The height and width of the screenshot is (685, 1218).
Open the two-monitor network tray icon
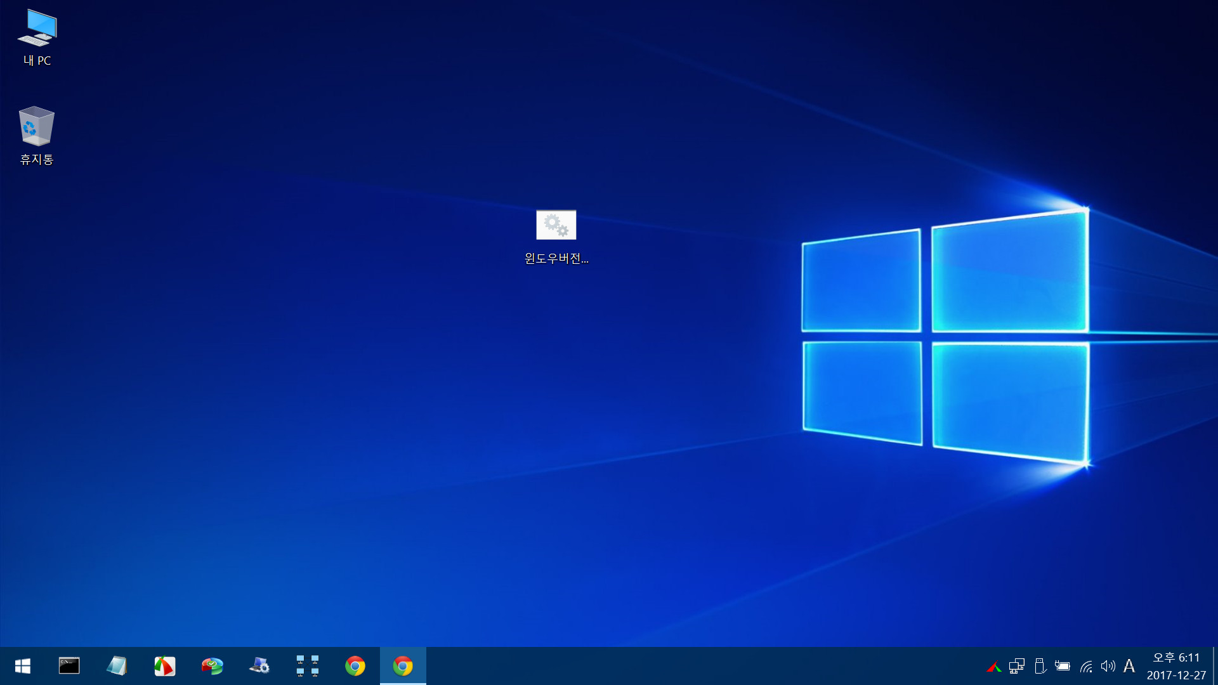point(1017,666)
